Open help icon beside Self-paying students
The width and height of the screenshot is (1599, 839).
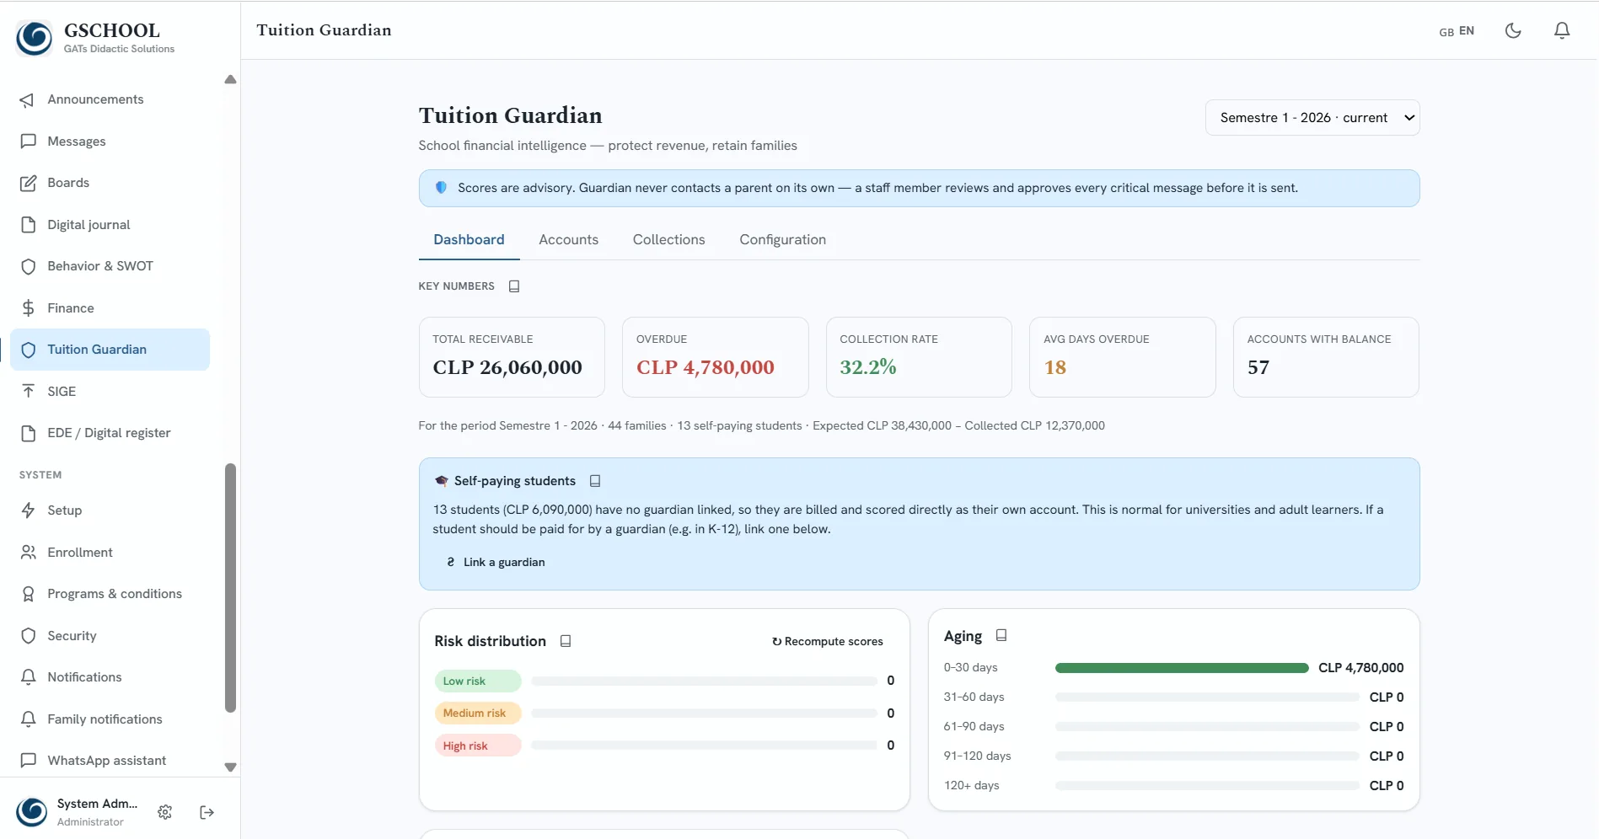click(595, 481)
